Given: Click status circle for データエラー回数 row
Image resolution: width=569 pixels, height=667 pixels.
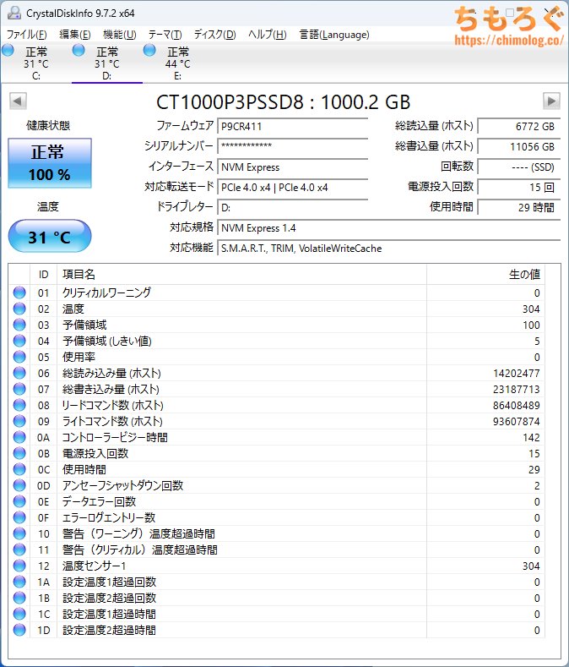Looking at the screenshot, I should coord(19,501).
